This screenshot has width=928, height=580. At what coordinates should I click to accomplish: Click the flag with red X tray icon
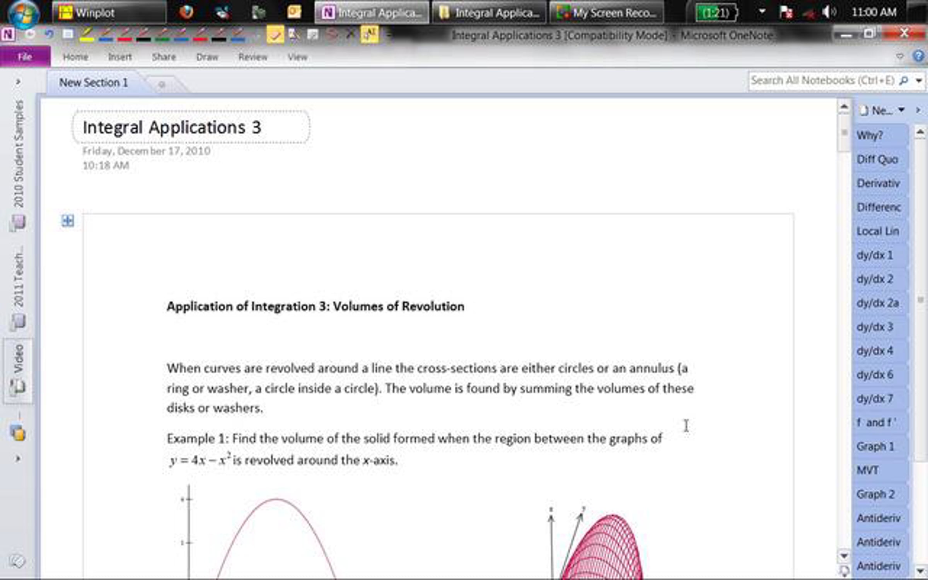pos(786,12)
